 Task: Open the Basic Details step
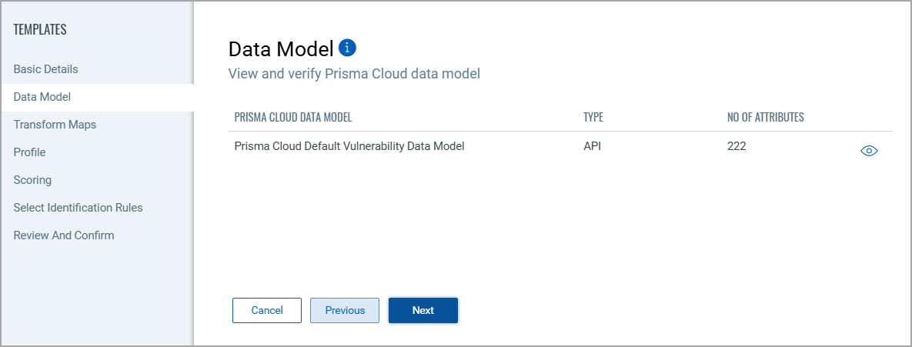(46, 69)
